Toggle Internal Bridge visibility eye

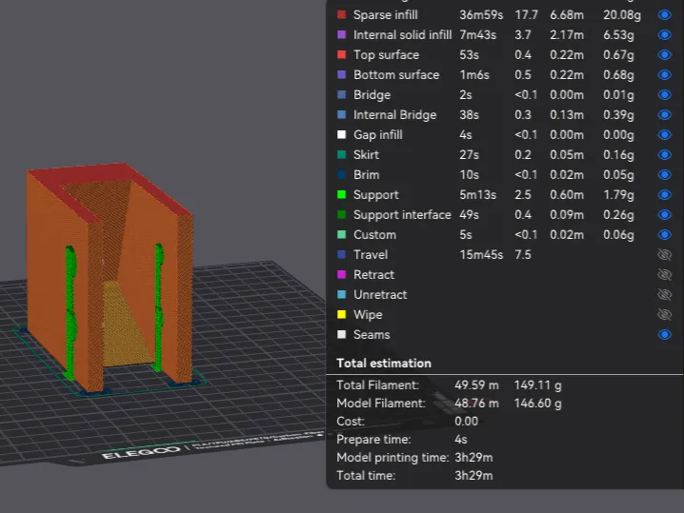(664, 115)
